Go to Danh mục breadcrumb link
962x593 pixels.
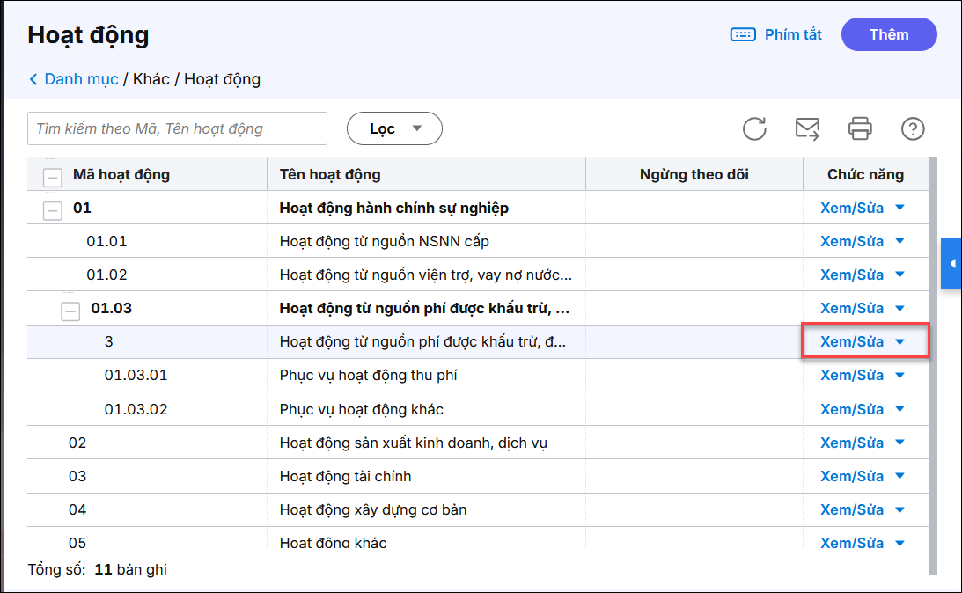81,79
